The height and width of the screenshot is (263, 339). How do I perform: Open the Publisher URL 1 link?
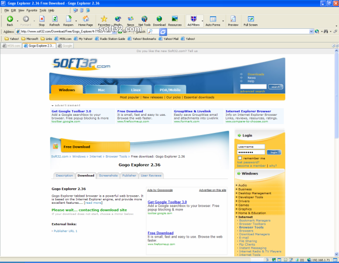tap(66, 231)
